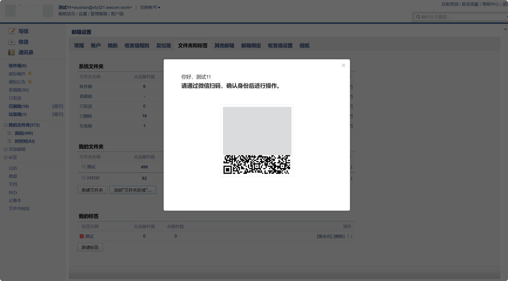Collapse 对对对 row in 我的文件夹 table
The height and width of the screenshot is (281, 508).
pos(83,178)
